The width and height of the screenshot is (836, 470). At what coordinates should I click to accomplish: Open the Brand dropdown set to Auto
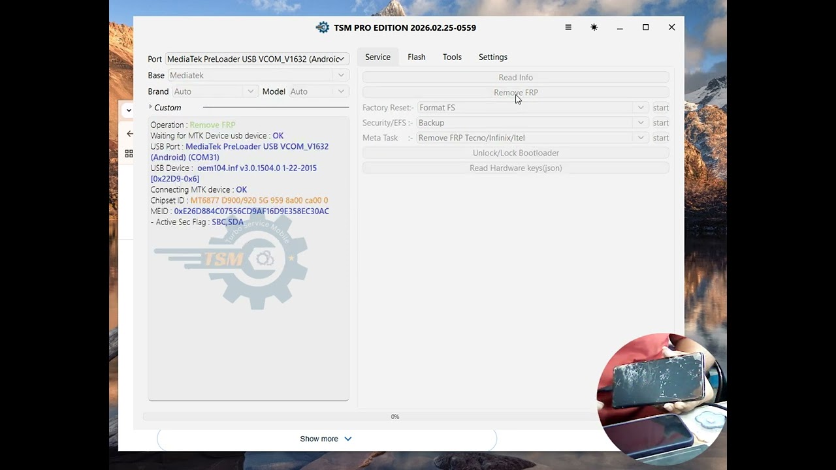pos(215,91)
